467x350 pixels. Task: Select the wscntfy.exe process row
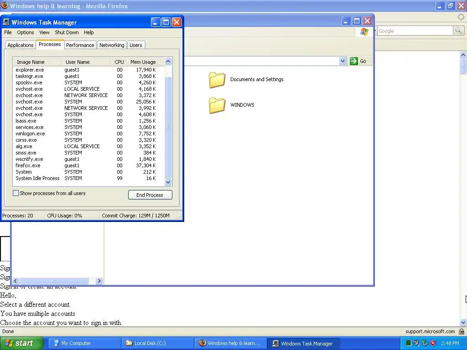pos(88,159)
